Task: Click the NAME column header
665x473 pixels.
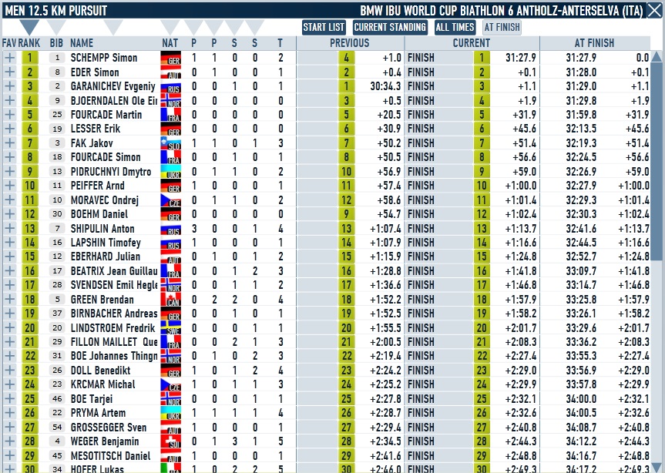Action: 82,43
